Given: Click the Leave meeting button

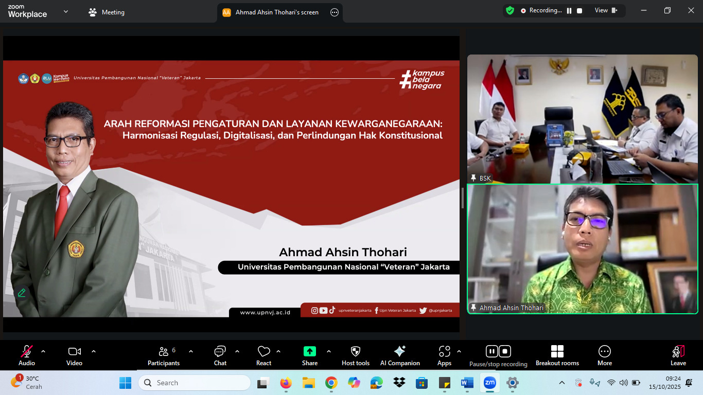Looking at the screenshot, I should (678, 355).
